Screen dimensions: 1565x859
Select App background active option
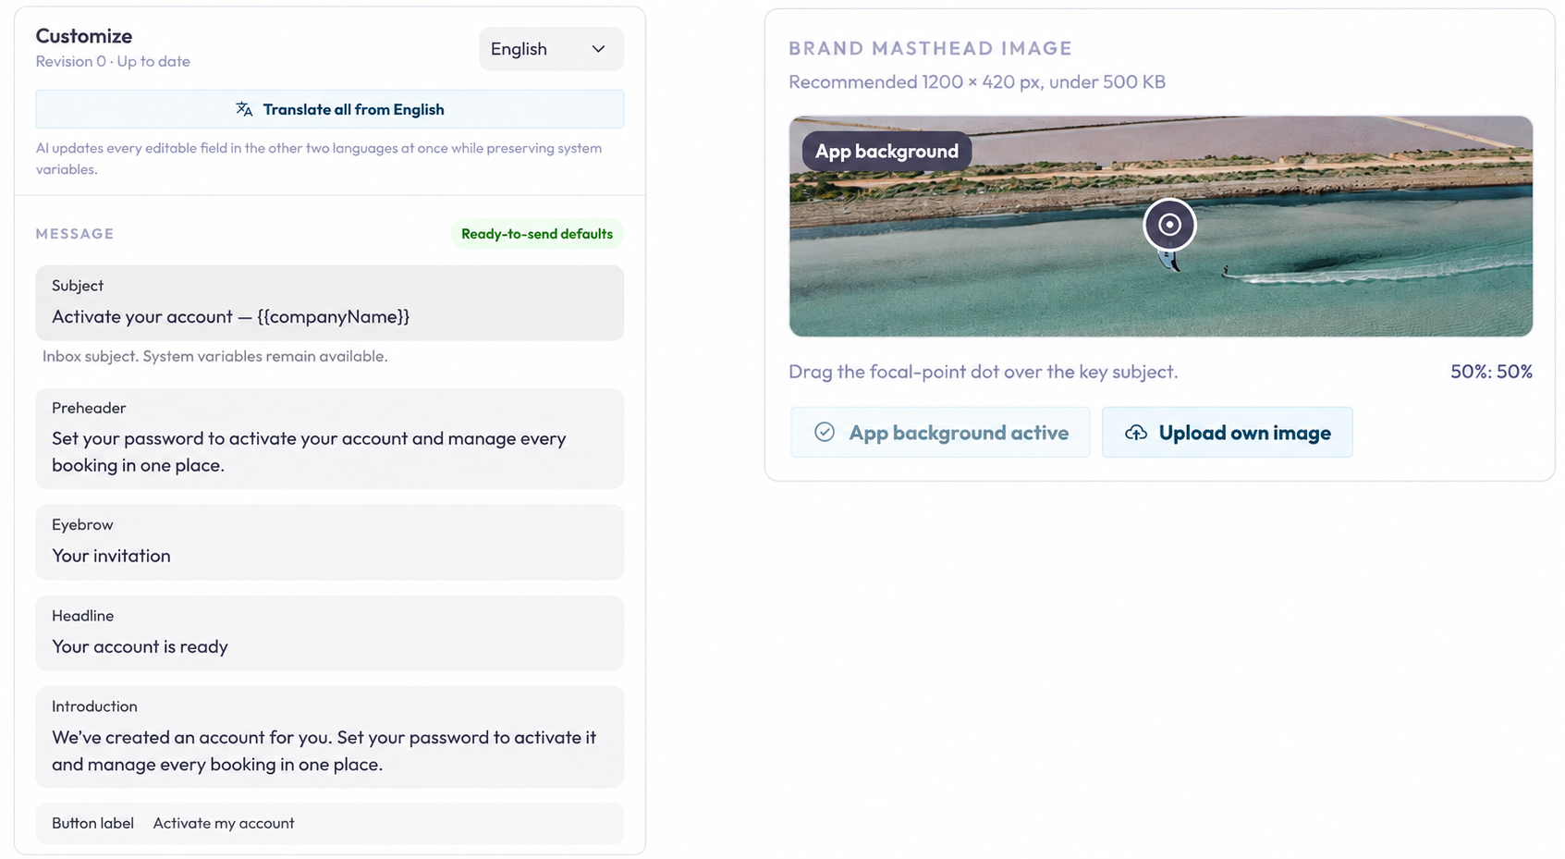point(940,433)
